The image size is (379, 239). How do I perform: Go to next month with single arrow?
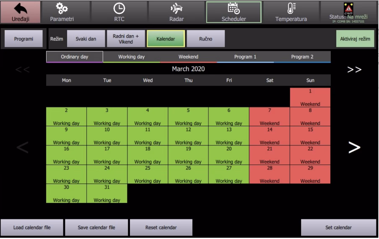tap(354, 147)
